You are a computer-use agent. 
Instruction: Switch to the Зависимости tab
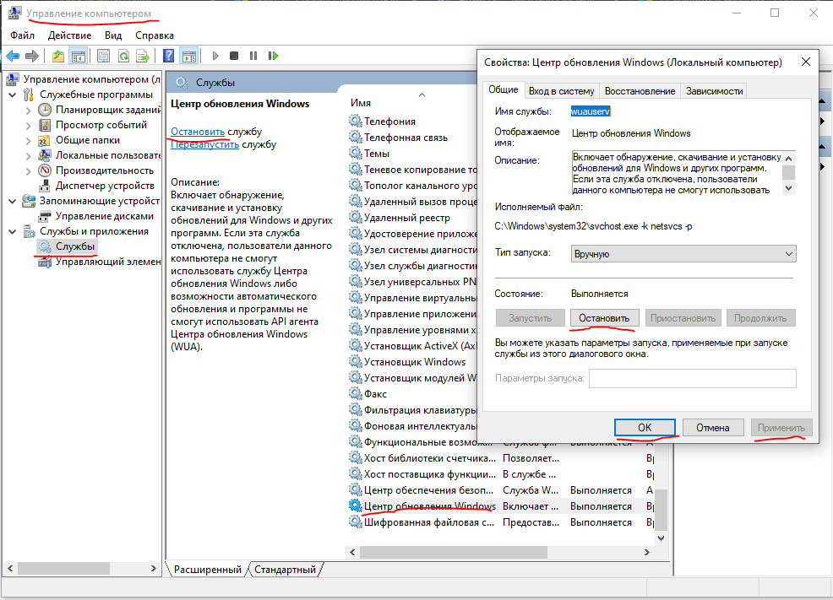[714, 90]
